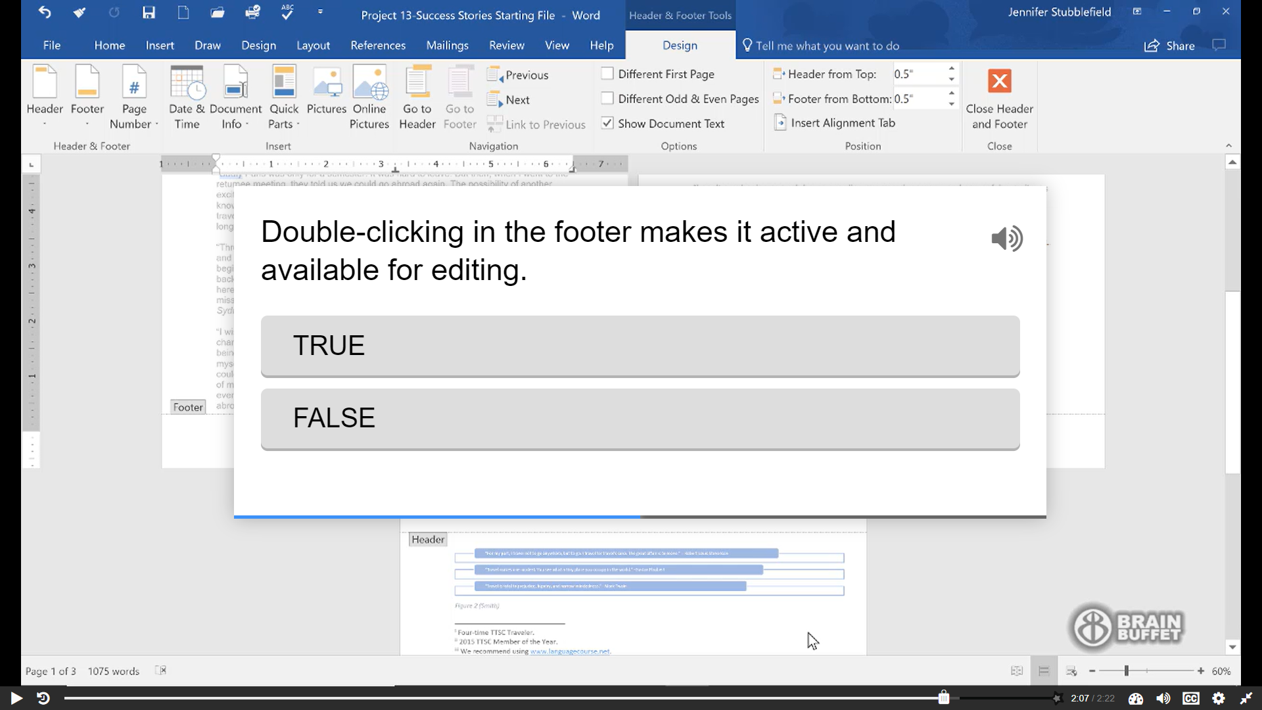Click the video progress slider handle
This screenshot has width=1262, height=710.
click(x=943, y=698)
